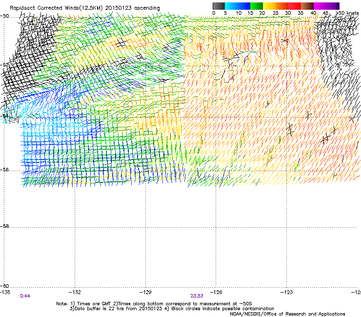
Task: Click the '>50 knots' legend label
Action: click(x=347, y=13)
